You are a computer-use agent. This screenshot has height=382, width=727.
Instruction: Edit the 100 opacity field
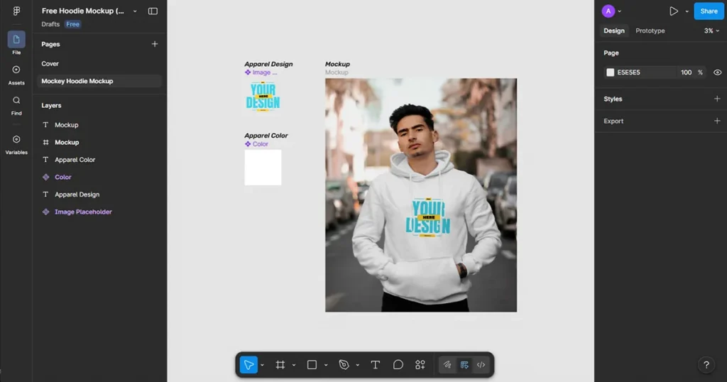pos(687,72)
